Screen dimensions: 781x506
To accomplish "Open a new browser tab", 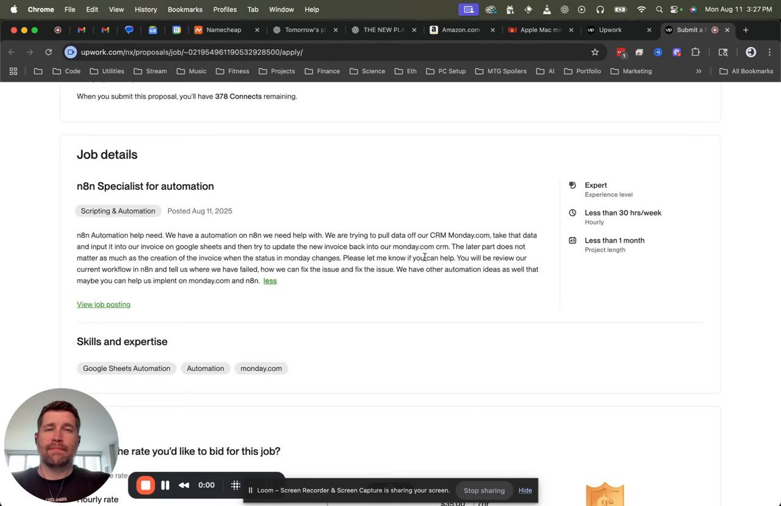I will (746, 30).
